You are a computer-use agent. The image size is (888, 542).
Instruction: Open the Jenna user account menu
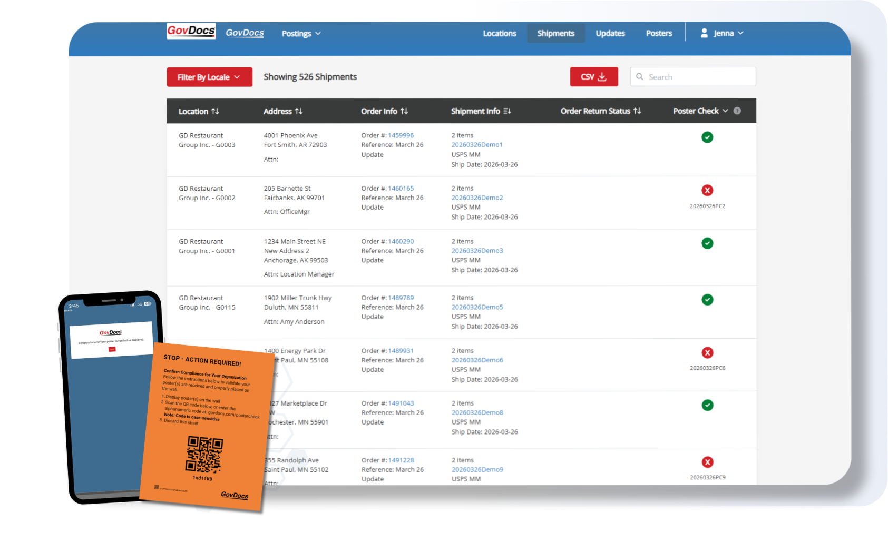722,33
